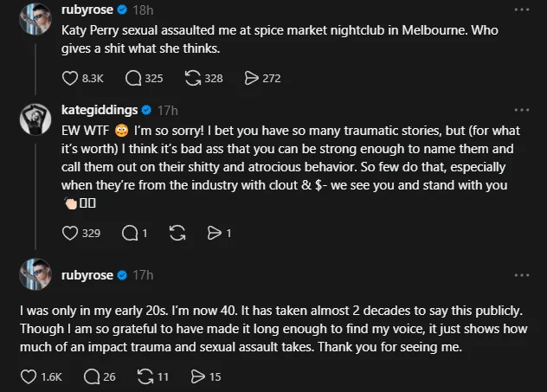Like kategiddings' reply with 329 likes
This screenshot has width=547, height=392.
tap(71, 233)
